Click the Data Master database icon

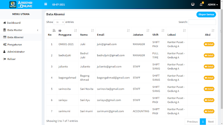5,30
